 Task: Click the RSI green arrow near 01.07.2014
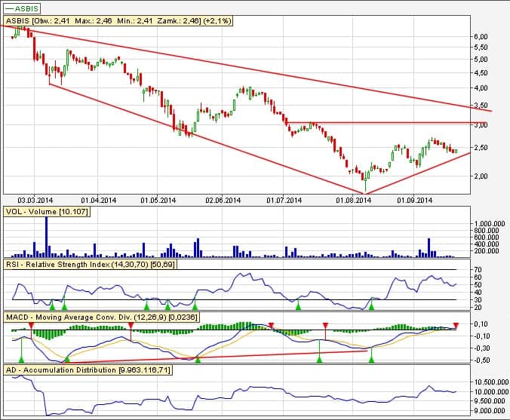[x=298, y=305]
